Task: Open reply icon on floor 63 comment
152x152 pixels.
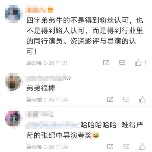Action: point(122,63)
